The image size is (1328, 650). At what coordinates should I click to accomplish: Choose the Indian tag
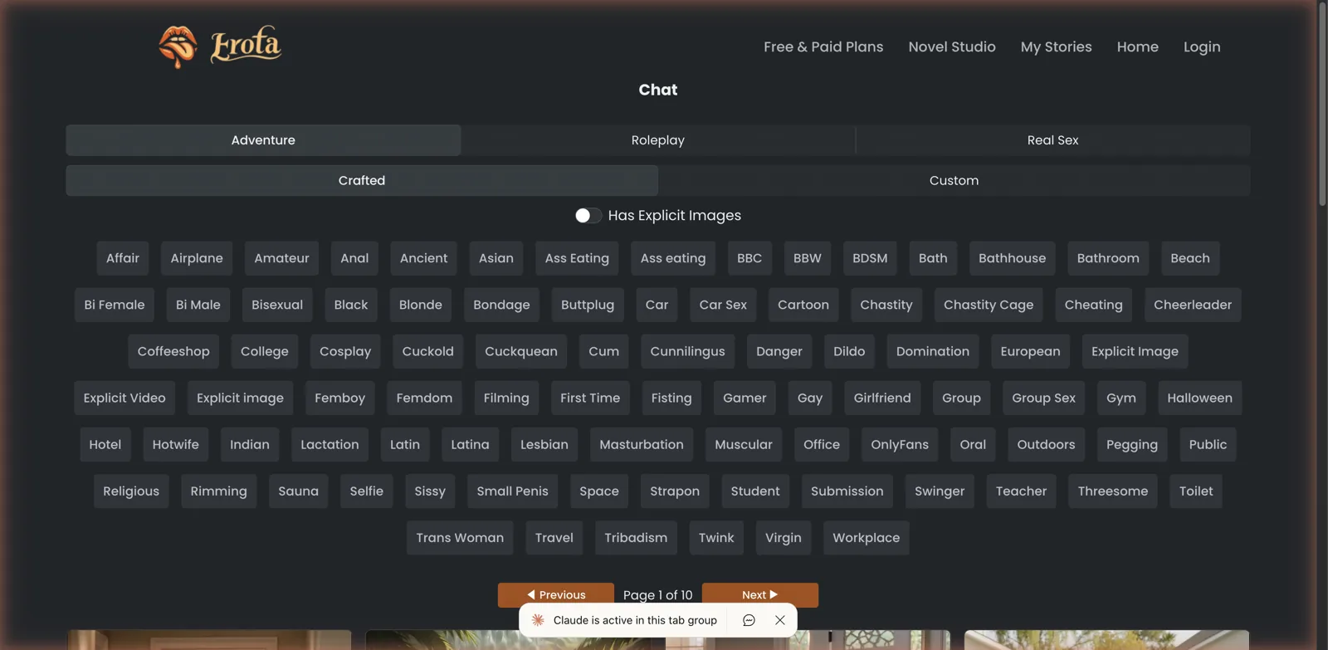[x=249, y=444]
